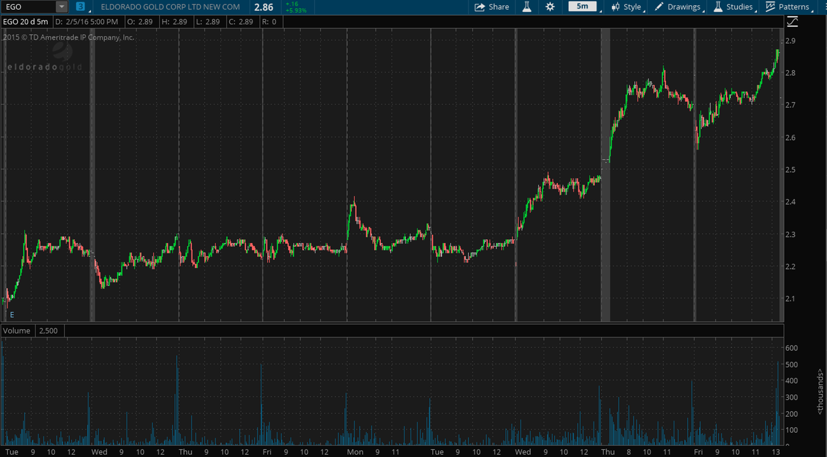This screenshot has width=827, height=457.
Task: Open the Drawings menu label
Action: (x=683, y=7)
